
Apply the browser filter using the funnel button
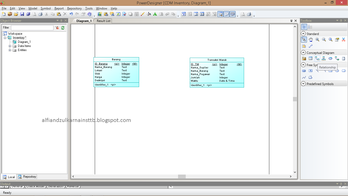[x=57, y=28]
